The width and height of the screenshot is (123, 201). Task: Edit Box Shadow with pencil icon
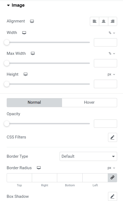pos(113,196)
